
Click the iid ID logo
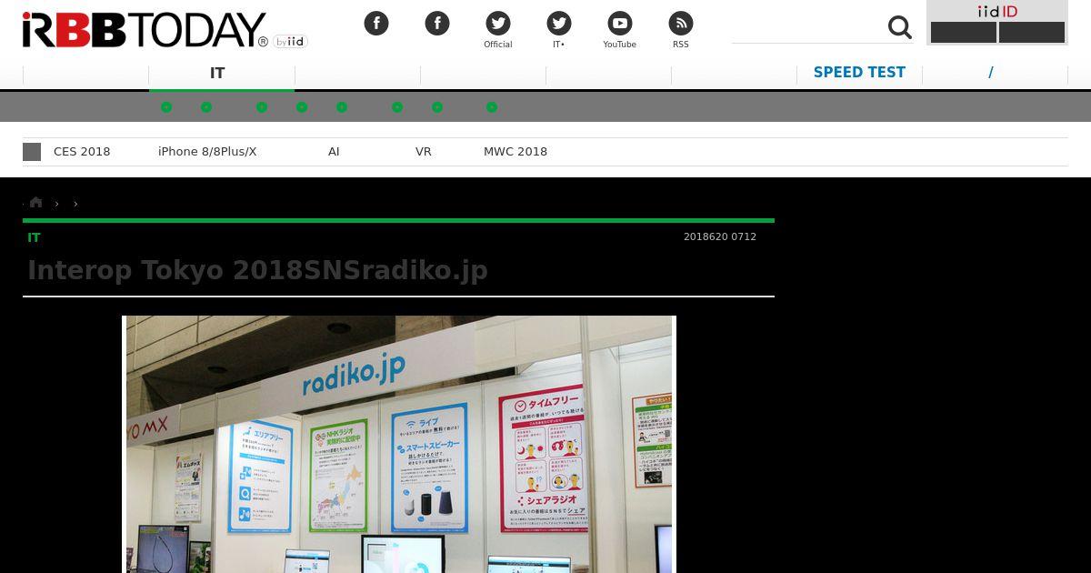point(997,11)
